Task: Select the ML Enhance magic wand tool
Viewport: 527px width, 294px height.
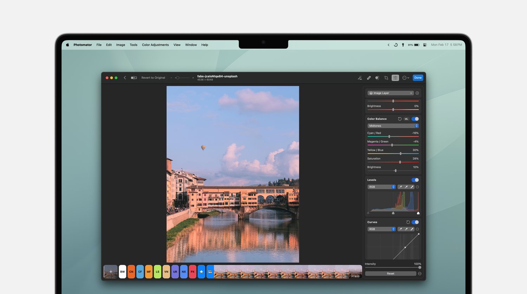Action: tap(360, 78)
